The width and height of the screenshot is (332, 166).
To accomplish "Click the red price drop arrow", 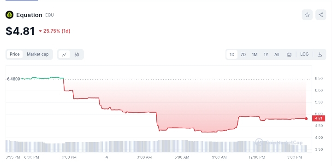I will pyautogui.click(x=40, y=31).
